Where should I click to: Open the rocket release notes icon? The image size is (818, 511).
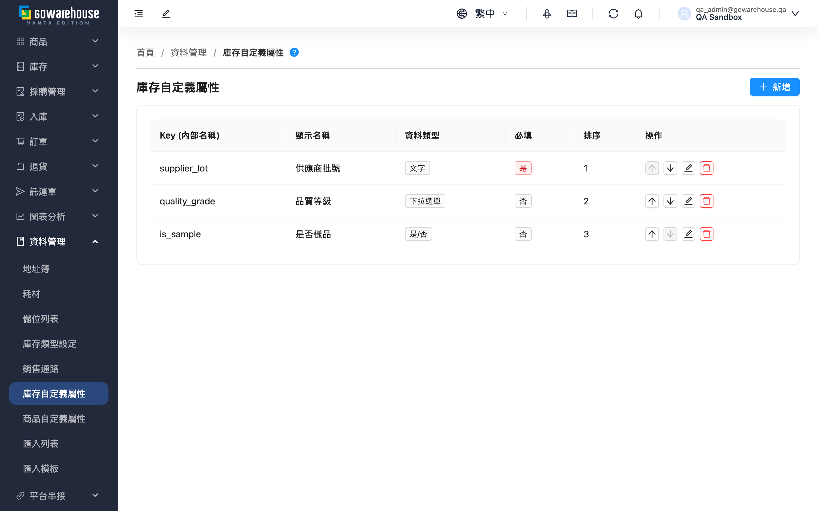pos(547,14)
